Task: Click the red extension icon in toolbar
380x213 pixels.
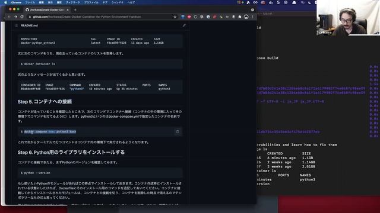Action: click(189, 17)
